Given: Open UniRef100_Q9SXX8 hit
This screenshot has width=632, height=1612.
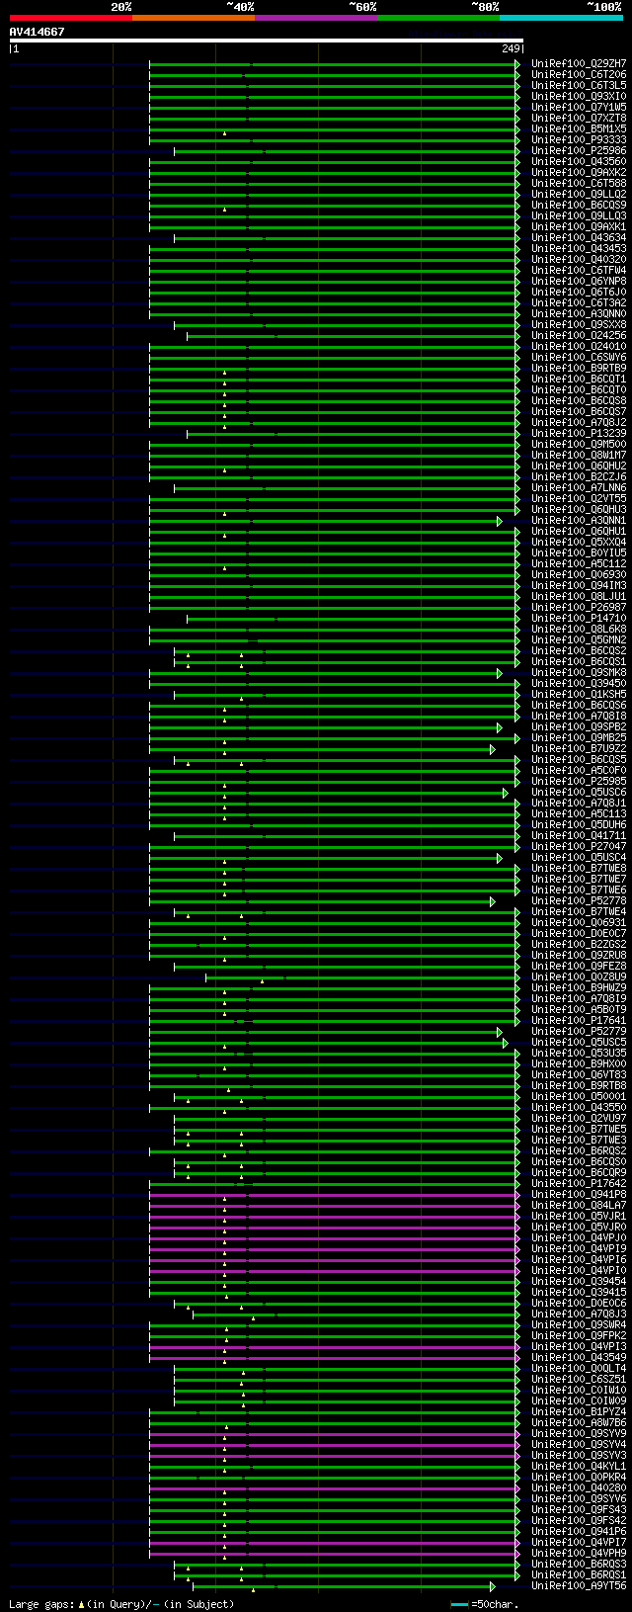Looking at the screenshot, I should point(579,325).
